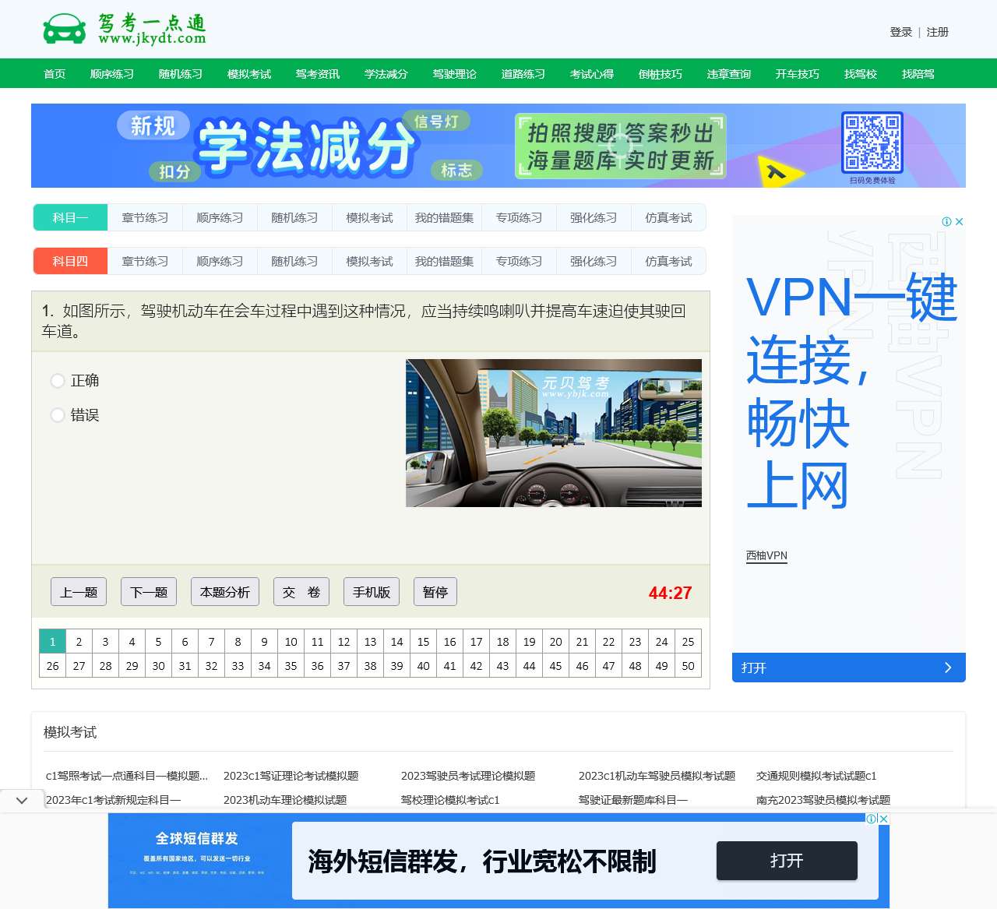This screenshot has height=909, width=997.
Task: Switch to 手机版 mode
Action: coord(371,591)
